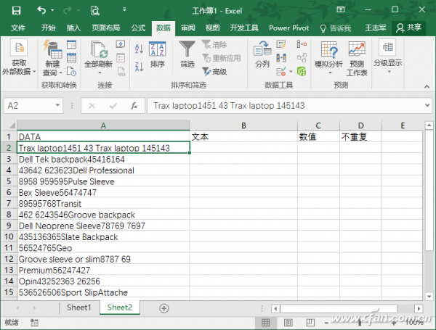Sort descending with Z to A icon
This screenshot has width=436, height=330.
(139, 67)
